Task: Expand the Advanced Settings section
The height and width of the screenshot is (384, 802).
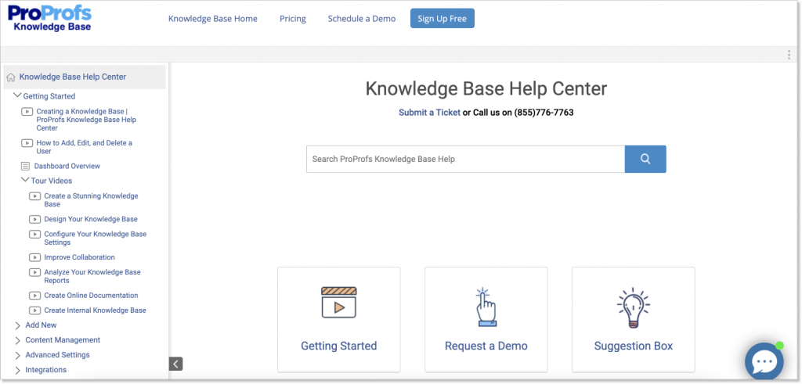Action: 18,355
